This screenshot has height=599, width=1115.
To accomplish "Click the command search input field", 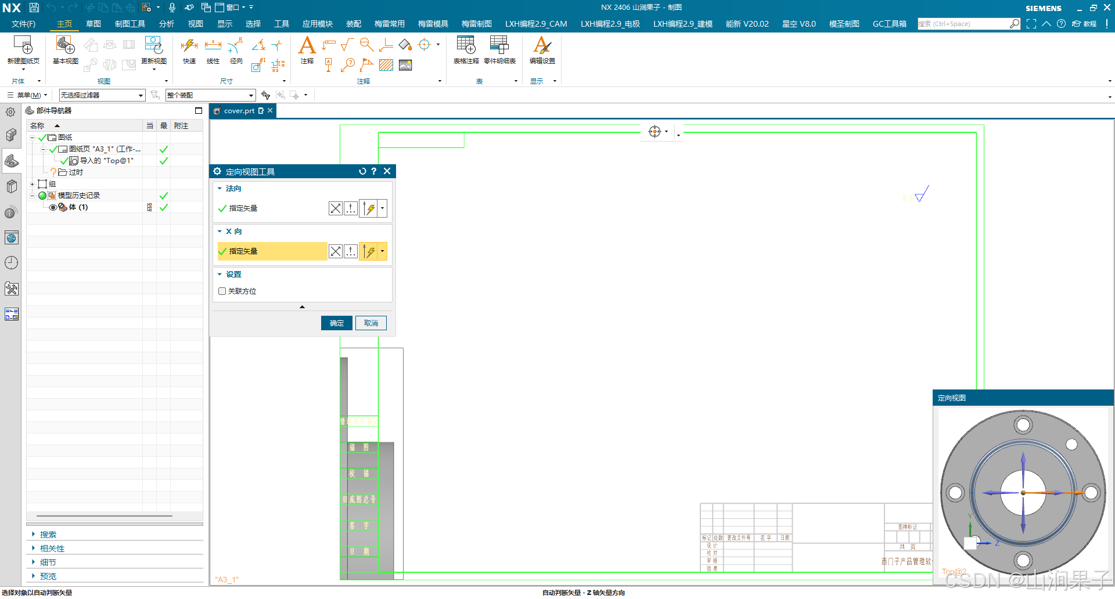I will 963,24.
